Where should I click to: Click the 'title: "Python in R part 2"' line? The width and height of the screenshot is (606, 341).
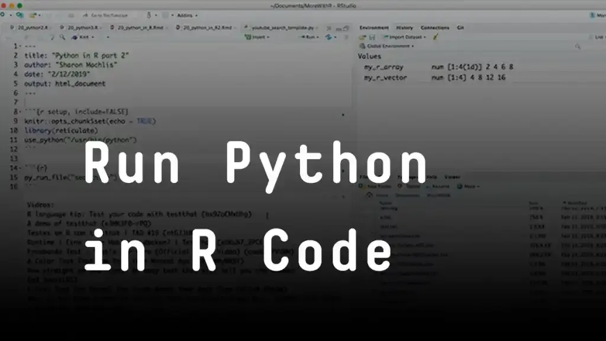[x=76, y=55]
